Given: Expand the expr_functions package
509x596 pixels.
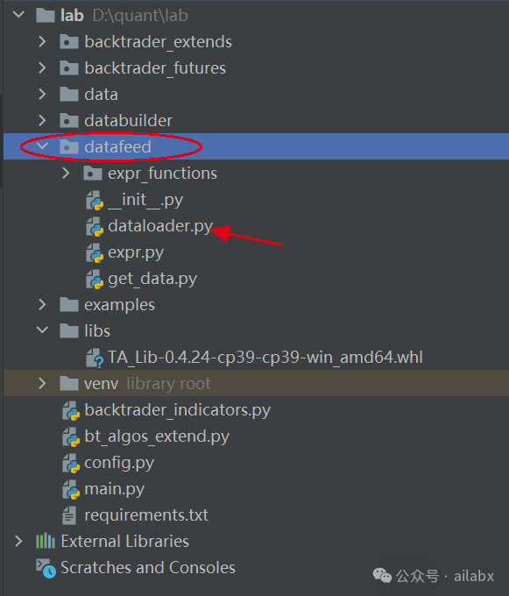Looking at the screenshot, I should (66, 174).
